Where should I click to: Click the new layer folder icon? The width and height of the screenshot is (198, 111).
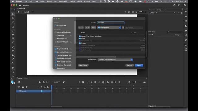23,87
